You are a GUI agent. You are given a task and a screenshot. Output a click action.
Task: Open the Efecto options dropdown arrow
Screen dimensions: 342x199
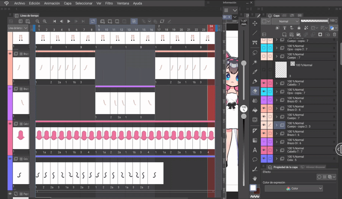click(334, 177)
